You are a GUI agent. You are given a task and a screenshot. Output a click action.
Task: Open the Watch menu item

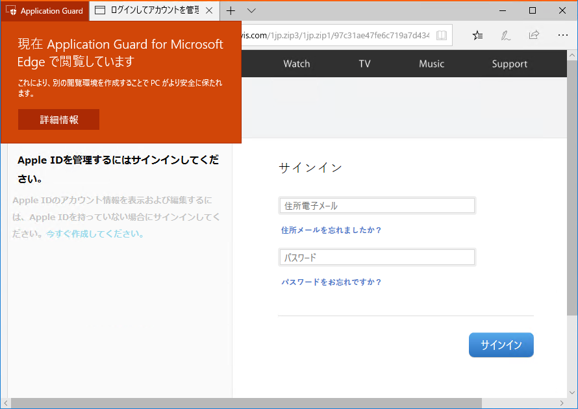pos(296,64)
